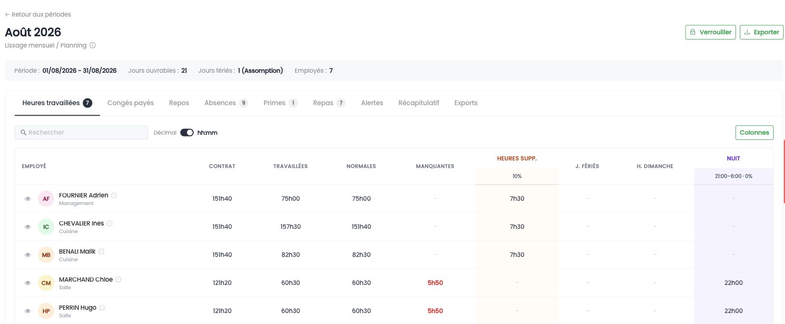This screenshot has width=785, height=324.
Task: Click the EMPLOYÉ column header
Action: pos(34,167)
